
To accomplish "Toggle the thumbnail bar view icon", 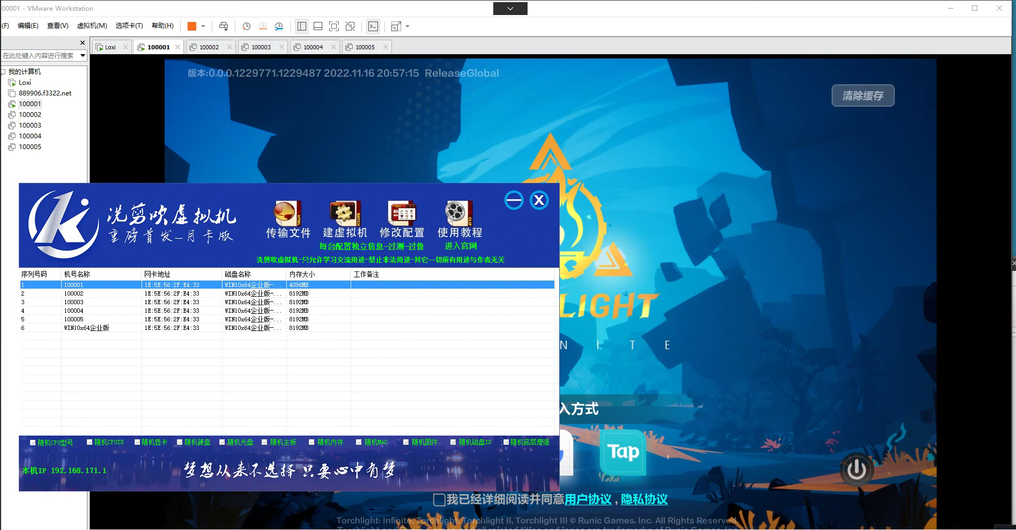I will point(318,26).
